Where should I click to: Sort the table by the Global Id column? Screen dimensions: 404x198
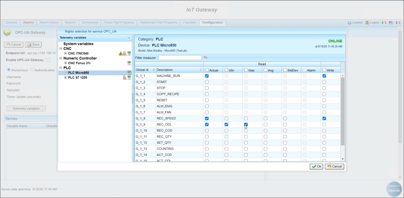tap(142, 70)
